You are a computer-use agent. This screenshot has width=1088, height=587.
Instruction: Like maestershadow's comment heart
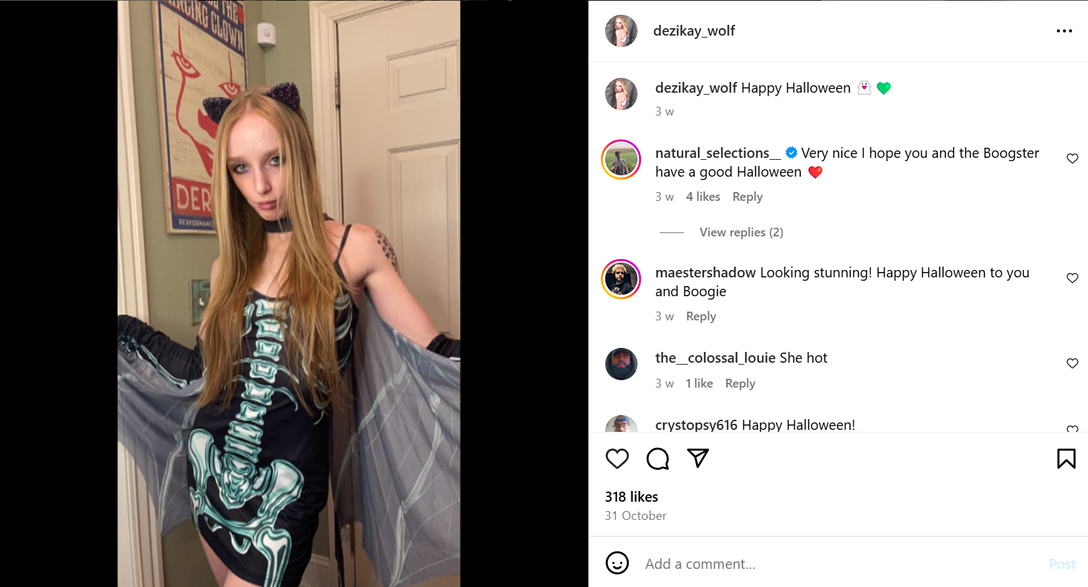tap(1072, 278)
